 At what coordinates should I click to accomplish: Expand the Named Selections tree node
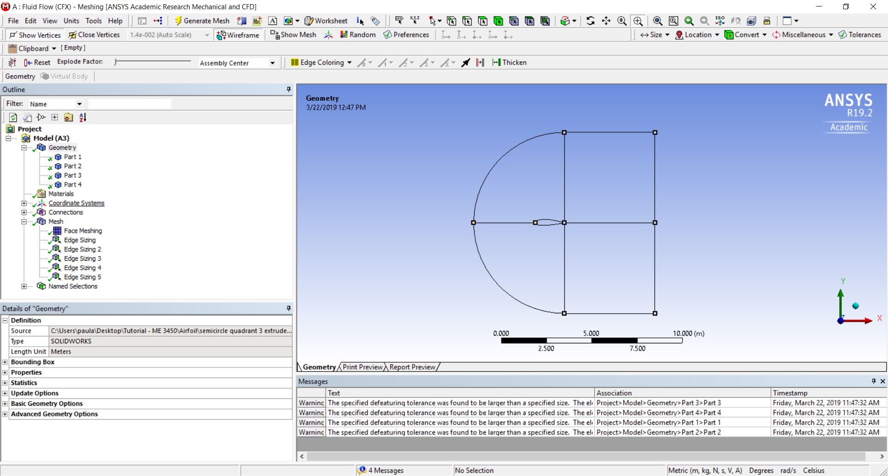click(24, 287)
